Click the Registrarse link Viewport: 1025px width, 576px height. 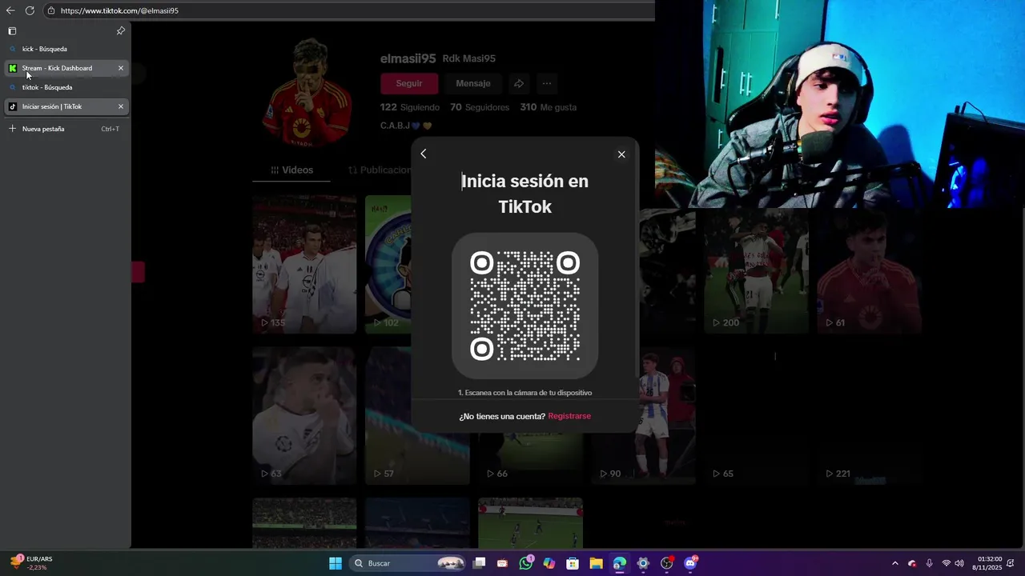point(569,416)
